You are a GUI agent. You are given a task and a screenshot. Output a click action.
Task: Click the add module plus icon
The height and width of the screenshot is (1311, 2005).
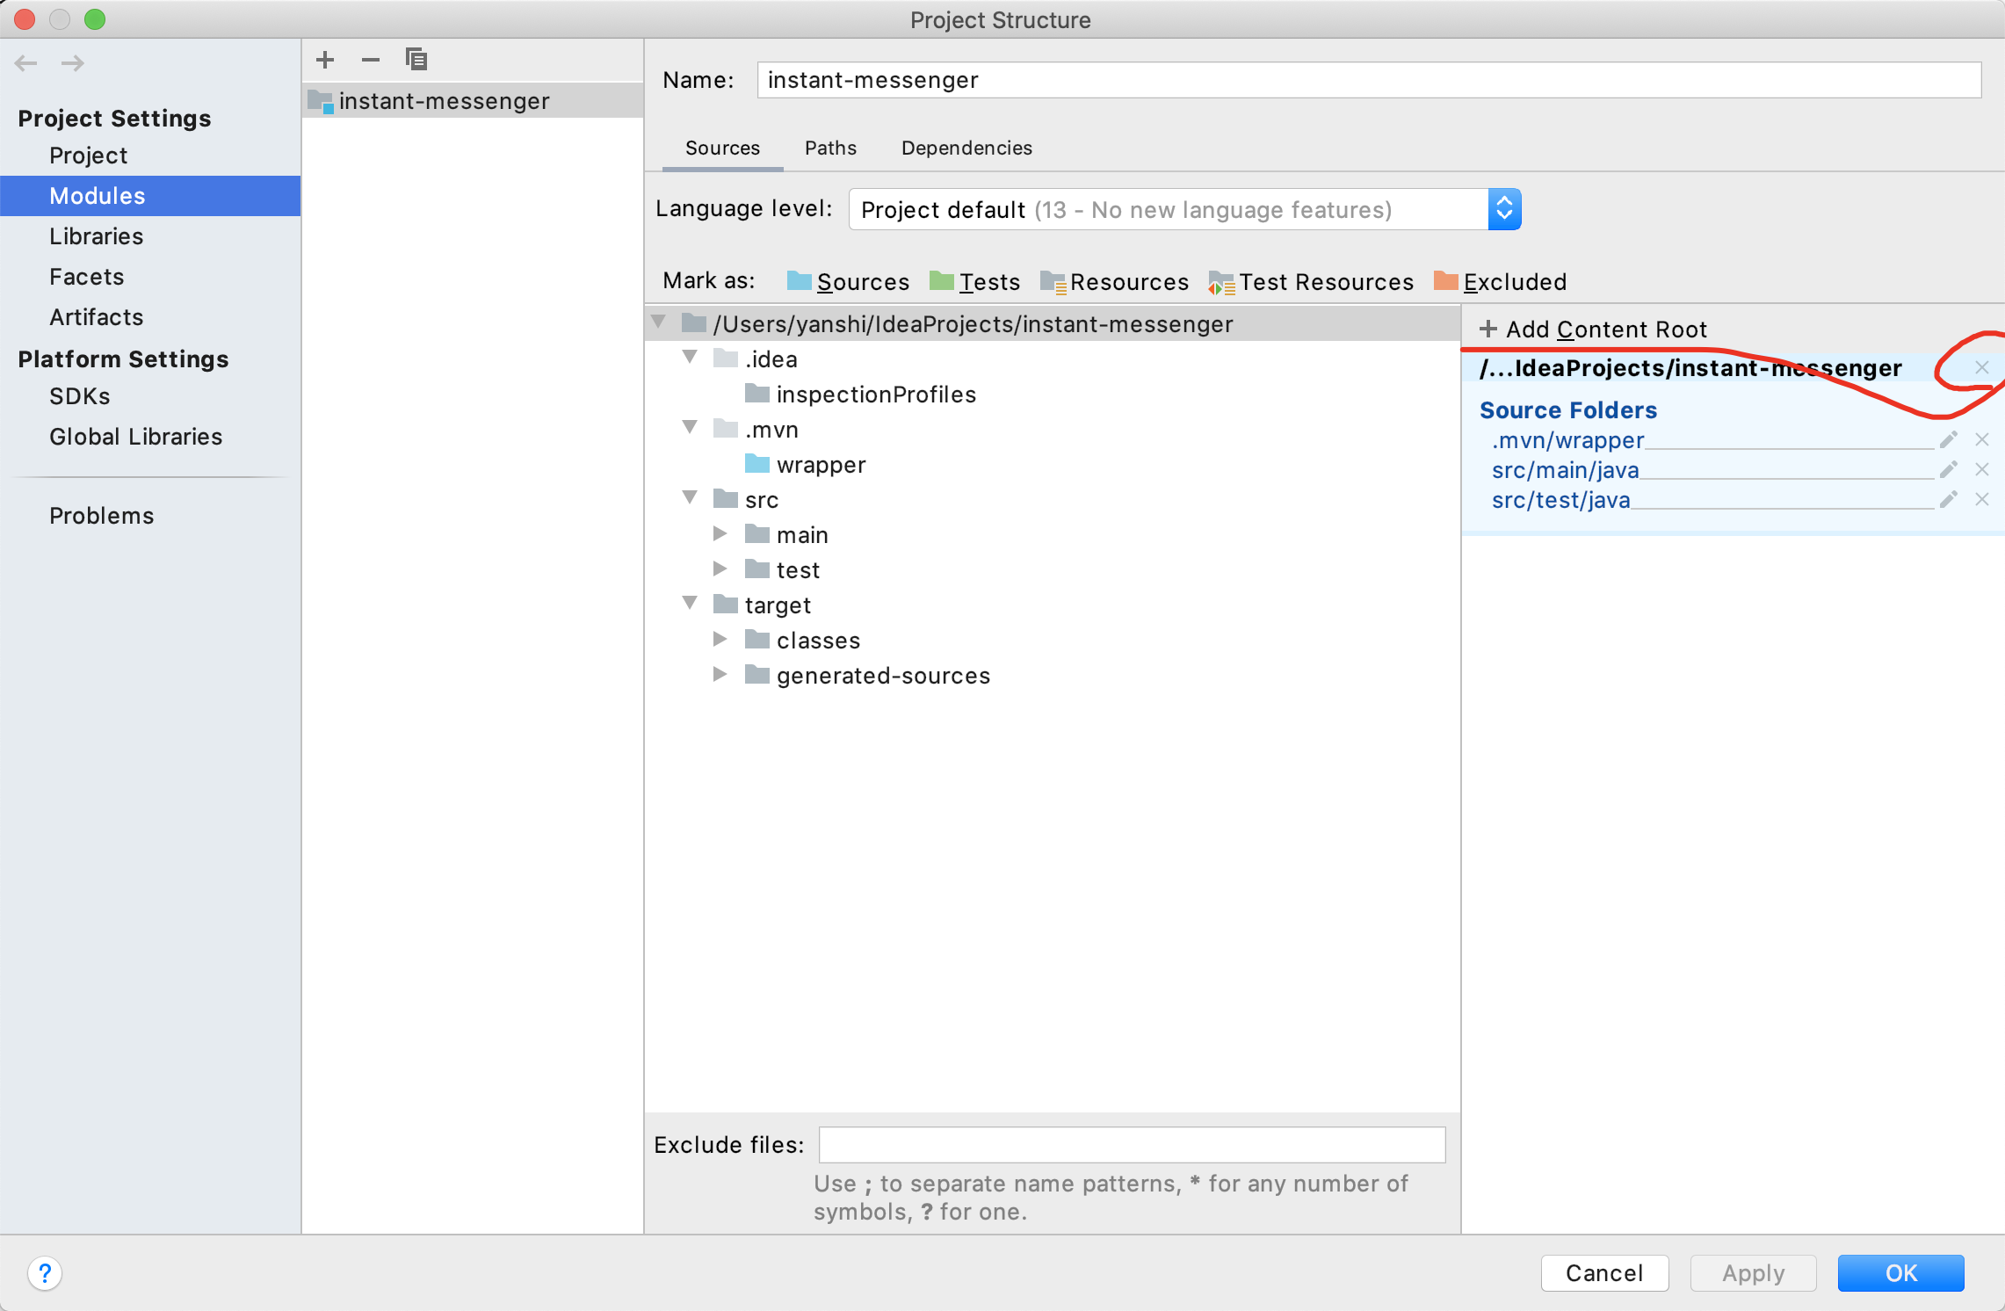click(x=325, y=60)
